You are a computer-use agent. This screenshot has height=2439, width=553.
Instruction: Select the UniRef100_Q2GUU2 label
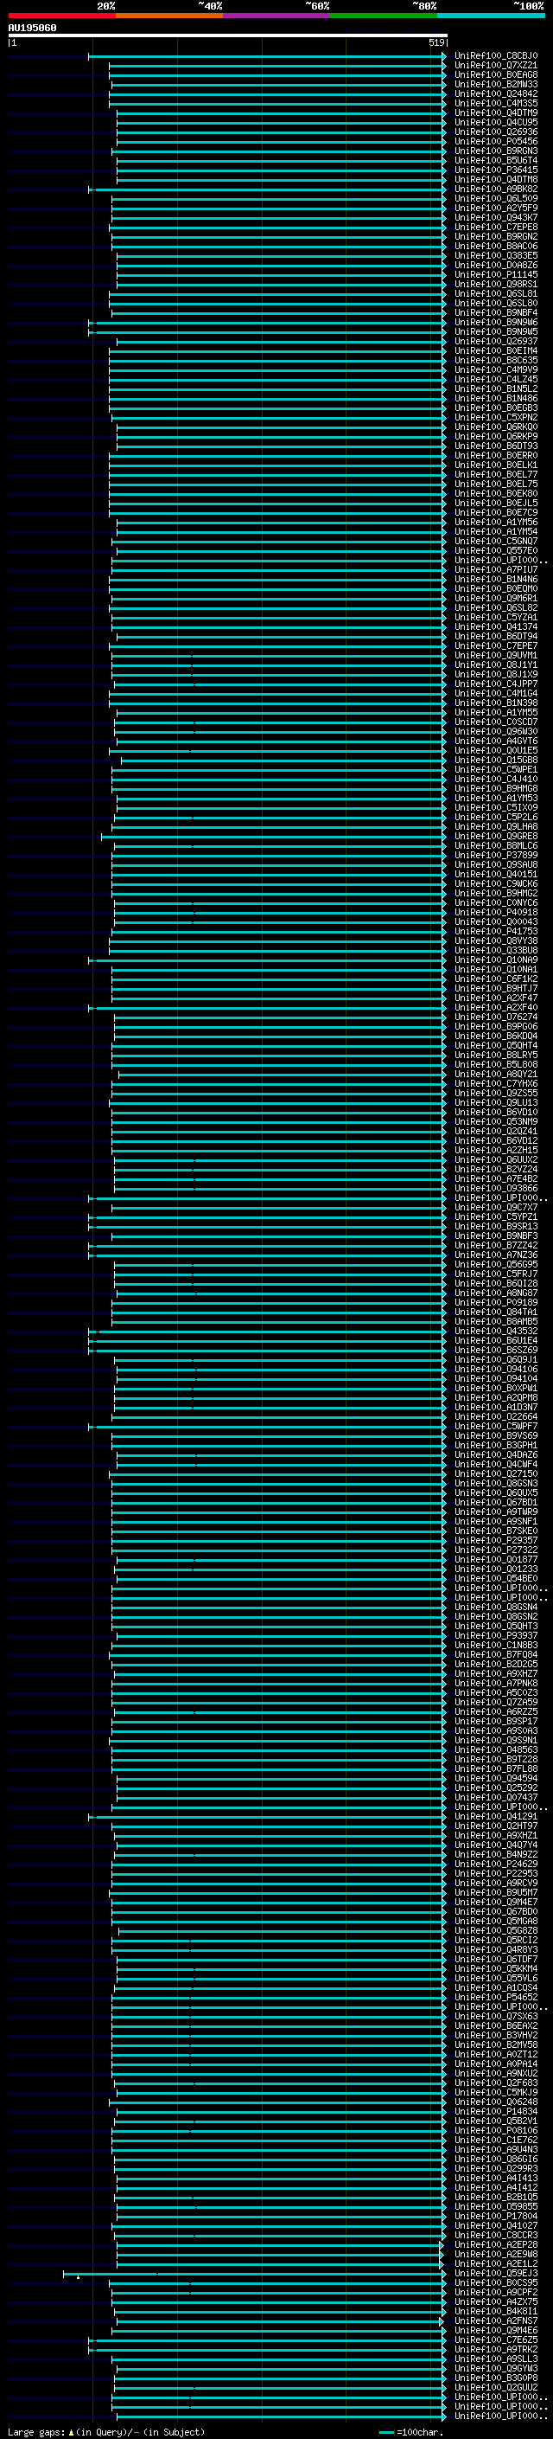496,2388
